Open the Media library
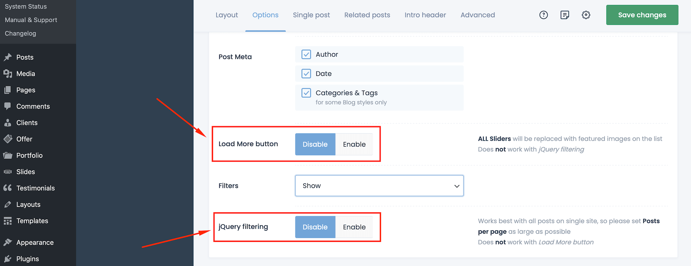The image size is (691, 266). [x=25, y=74]
